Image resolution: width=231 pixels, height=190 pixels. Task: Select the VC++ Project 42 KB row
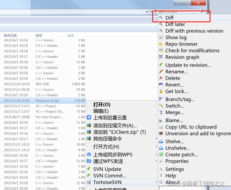43,106
